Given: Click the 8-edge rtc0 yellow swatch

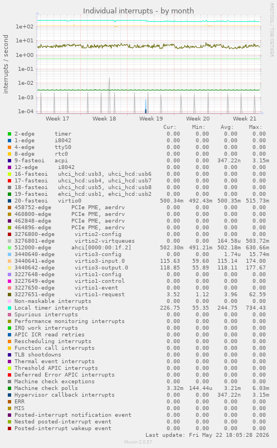Looking at the screenshot, I should [x=9, y=154].
